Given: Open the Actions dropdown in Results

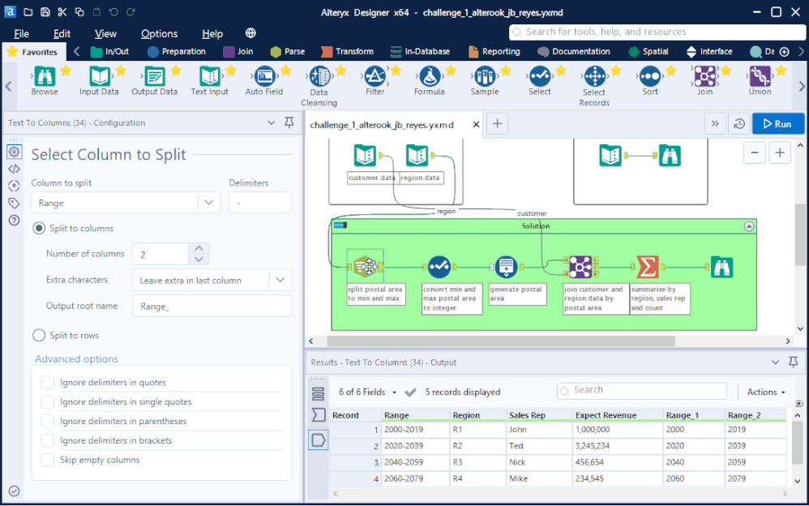Looking at the screenshot, I should (x=766, y=392).
